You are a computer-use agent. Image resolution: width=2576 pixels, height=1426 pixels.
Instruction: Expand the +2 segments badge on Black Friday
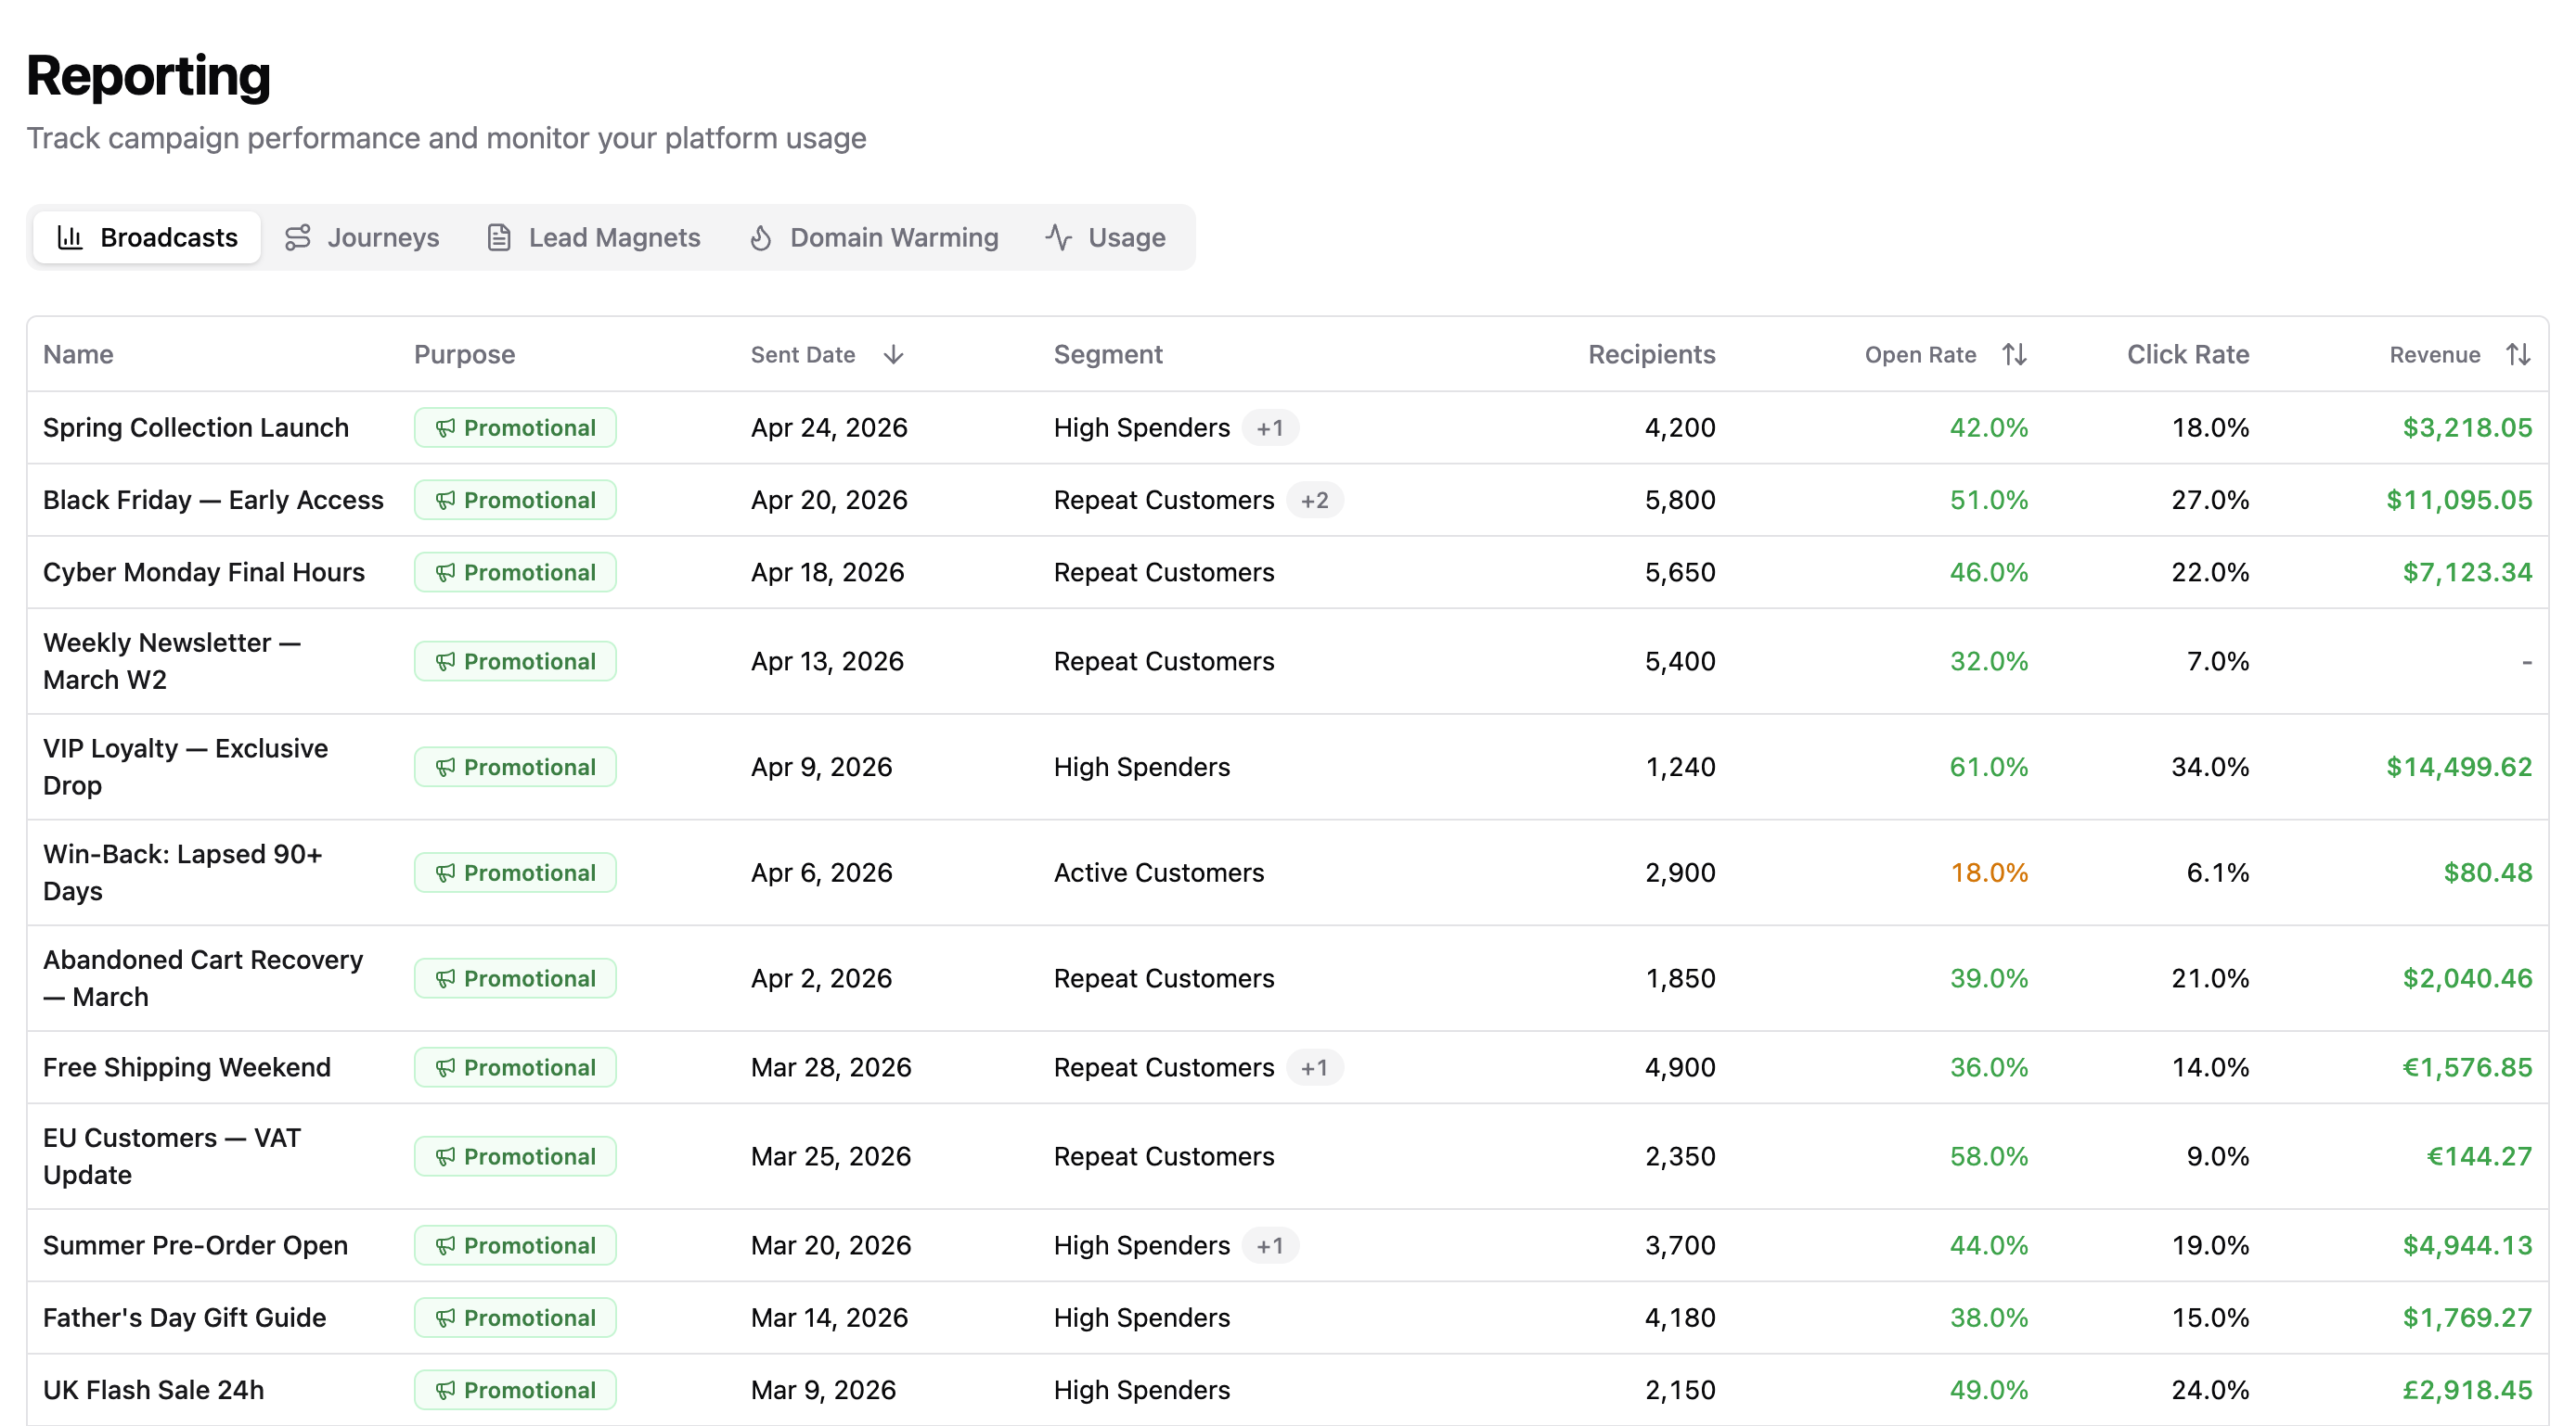pos(1314,500)
